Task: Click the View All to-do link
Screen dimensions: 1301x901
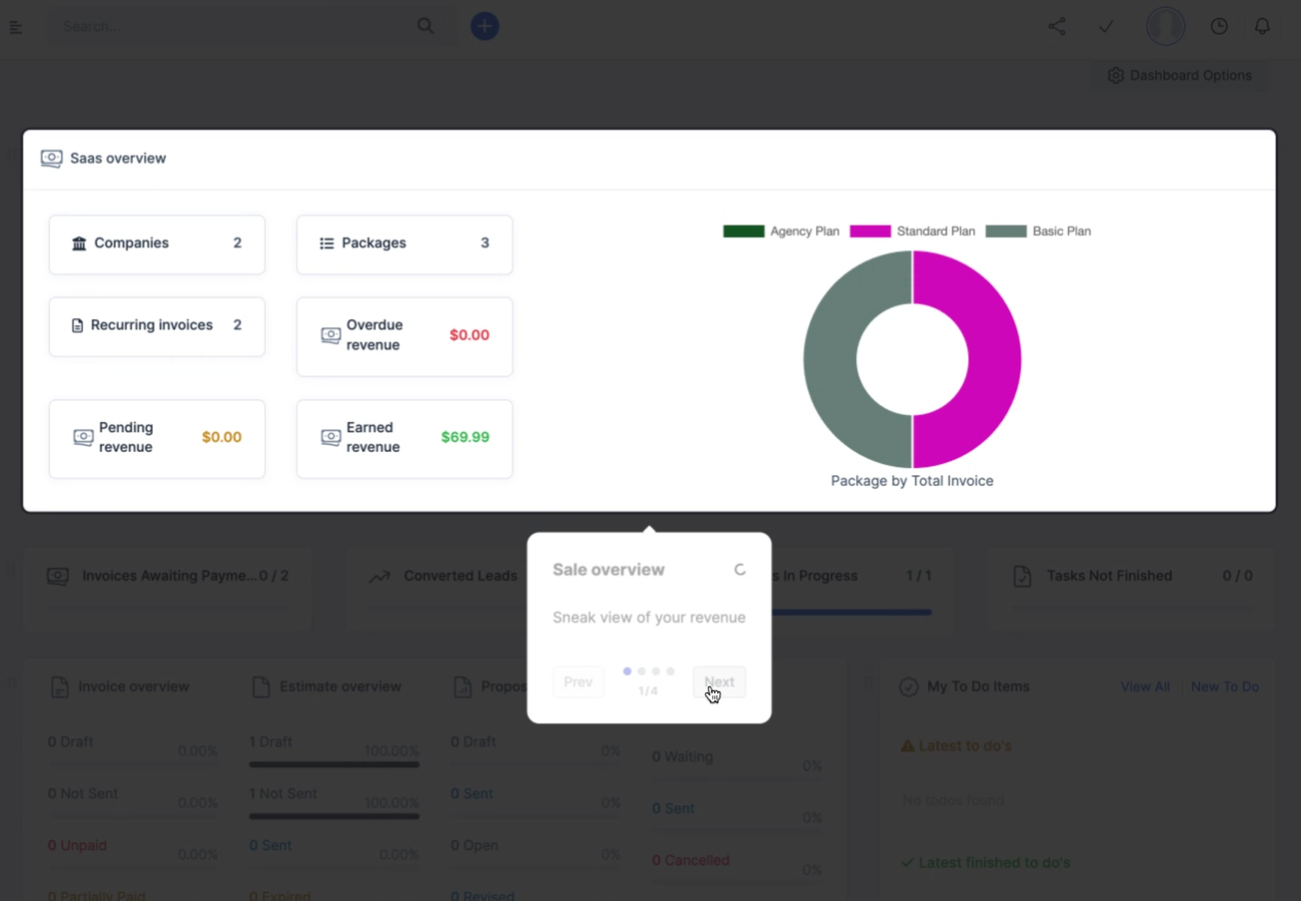Action: pos(1145,687)
